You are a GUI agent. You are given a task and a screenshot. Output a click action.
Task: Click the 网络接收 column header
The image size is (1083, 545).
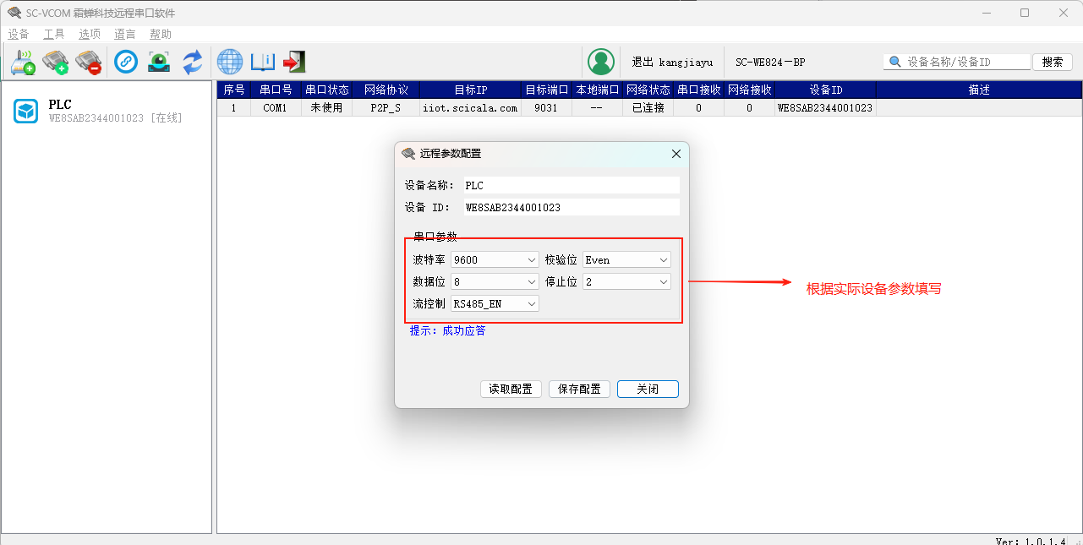pos(749,90)
